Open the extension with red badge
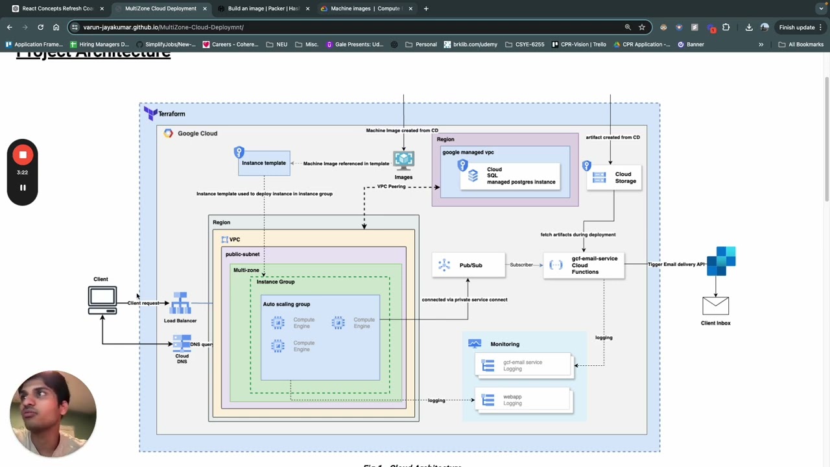This screenshot has height=467, width=830. point(711,28)
